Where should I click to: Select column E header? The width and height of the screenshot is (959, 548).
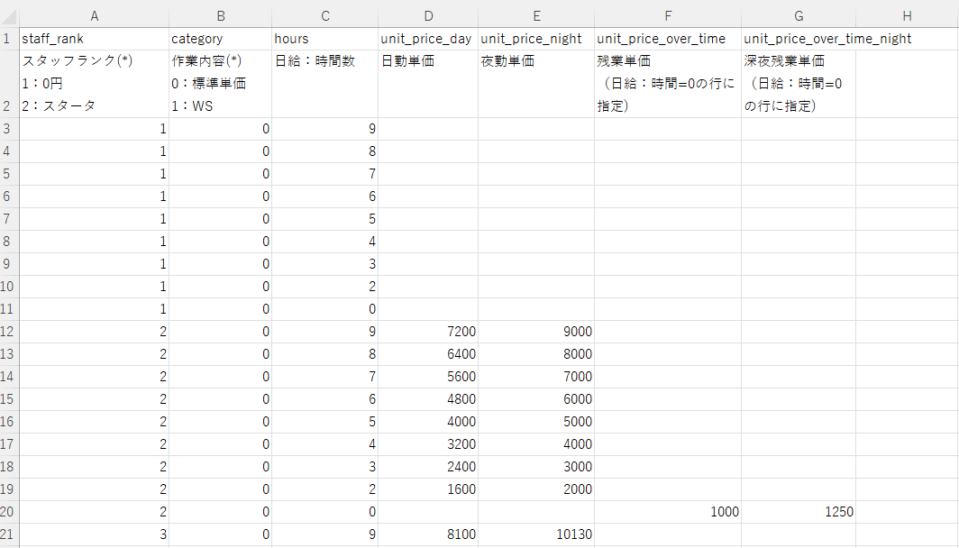click(536, 16)
